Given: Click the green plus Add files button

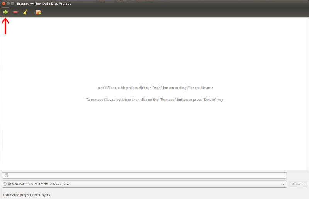Looking at the screenshot, I should 5,12.
